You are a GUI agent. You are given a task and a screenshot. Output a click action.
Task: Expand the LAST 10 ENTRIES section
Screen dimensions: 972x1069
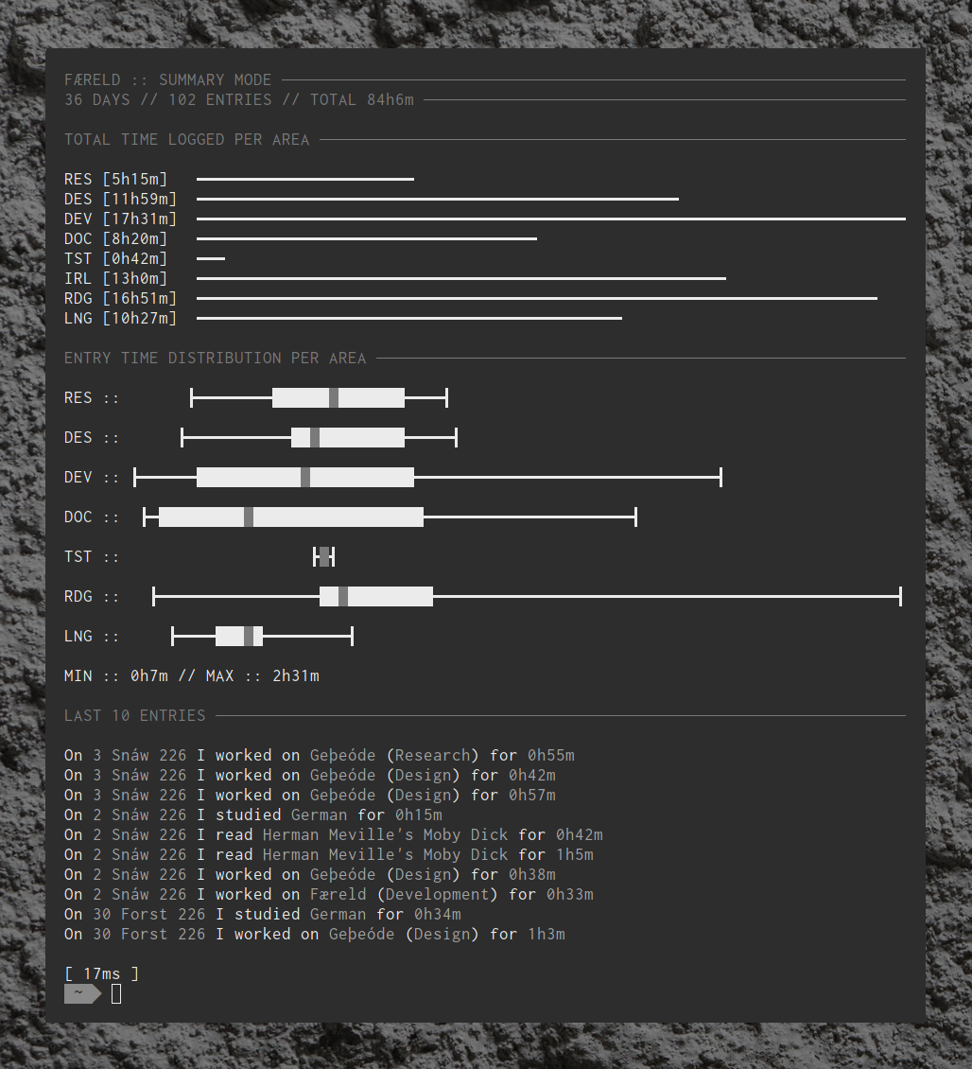(x=135, y=715)
